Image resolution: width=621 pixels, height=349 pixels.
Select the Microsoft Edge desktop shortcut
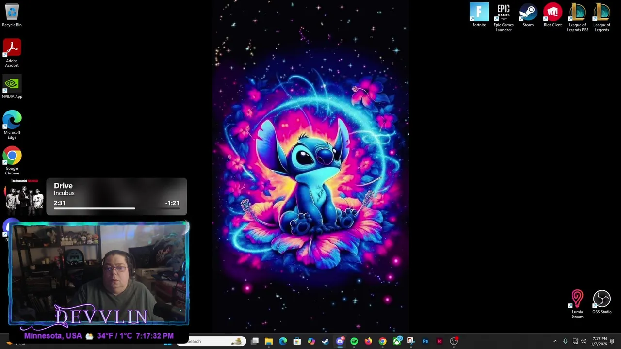(12, 125)
